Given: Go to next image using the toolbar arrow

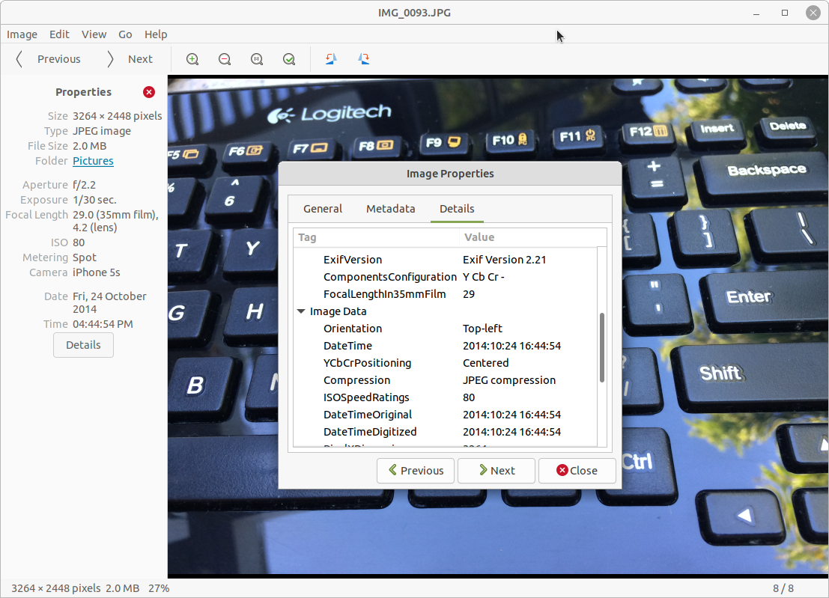Looking at the screenshot, I should pyautogui.click(x=131, y=58).
